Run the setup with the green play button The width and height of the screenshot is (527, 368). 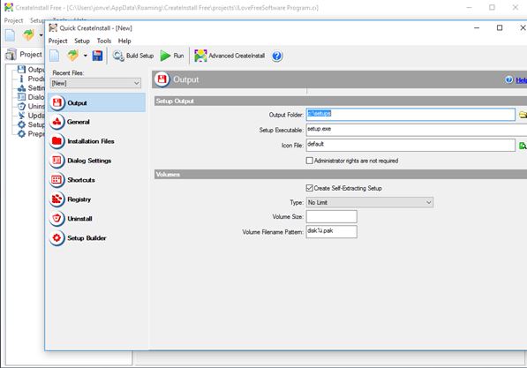click(x=172, y=56)
